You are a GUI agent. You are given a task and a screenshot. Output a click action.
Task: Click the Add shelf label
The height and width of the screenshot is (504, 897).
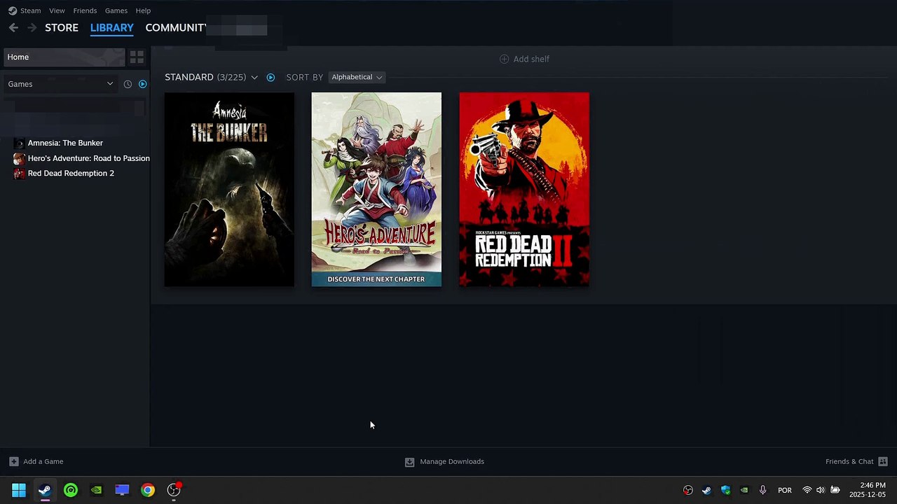pyautogui.click(x=531, y=59)
